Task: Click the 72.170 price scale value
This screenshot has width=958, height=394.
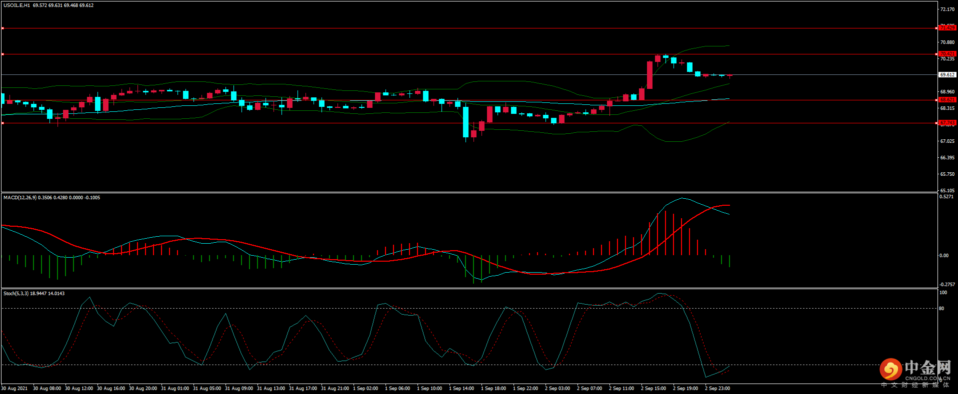Action: [947, 9]
